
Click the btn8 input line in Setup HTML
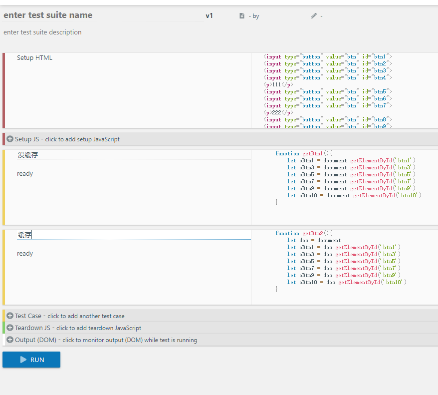coord(328,120)
